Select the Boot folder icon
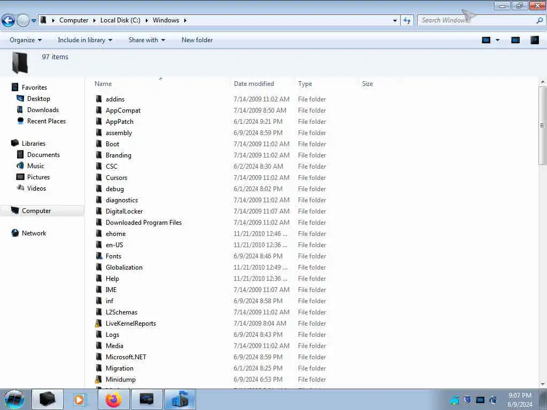Image resolution: width=547 pixels, height=410 pixels. pos(99,144)
